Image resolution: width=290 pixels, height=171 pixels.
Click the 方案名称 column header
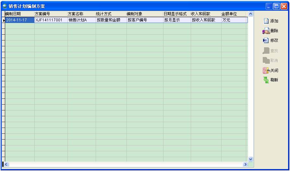[x=81, y=14]
